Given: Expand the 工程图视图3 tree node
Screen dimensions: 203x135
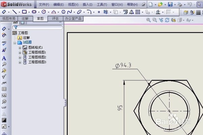Looking at the screenshot, I should 20,62.
